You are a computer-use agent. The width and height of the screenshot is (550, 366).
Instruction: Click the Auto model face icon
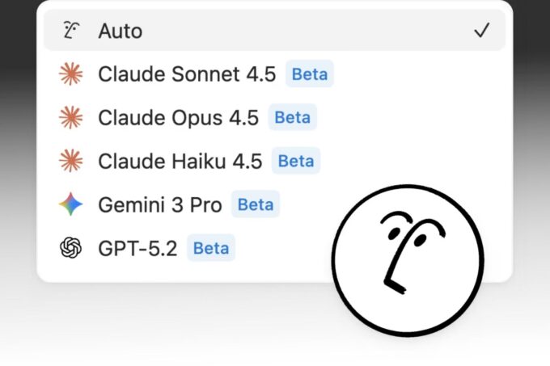(x=71, y=31)
